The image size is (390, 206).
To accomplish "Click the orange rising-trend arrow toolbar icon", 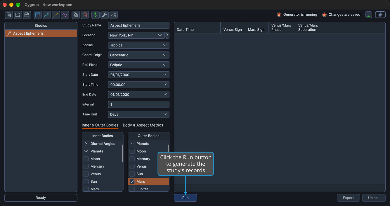I will coord(56,15).
